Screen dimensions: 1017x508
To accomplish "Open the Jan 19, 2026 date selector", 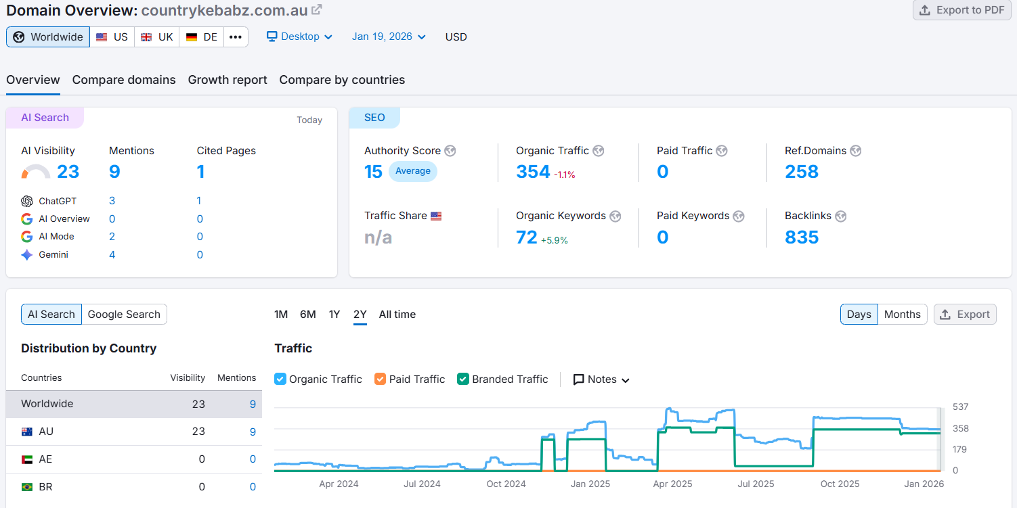I will click(x=388, y=37).
